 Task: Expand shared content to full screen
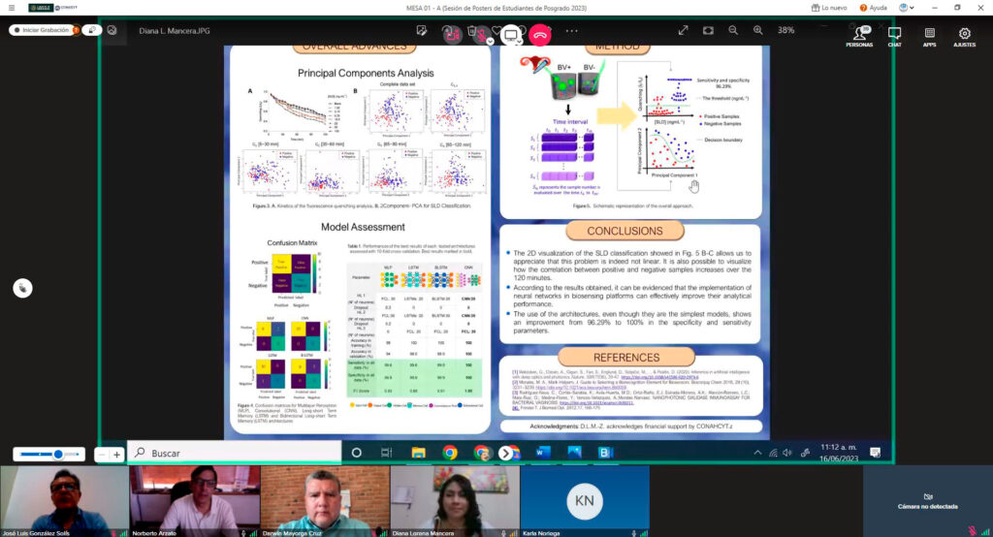coord(683,30)
